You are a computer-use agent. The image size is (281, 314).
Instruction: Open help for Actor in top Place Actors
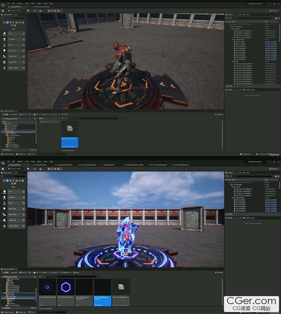pos(24,34)
